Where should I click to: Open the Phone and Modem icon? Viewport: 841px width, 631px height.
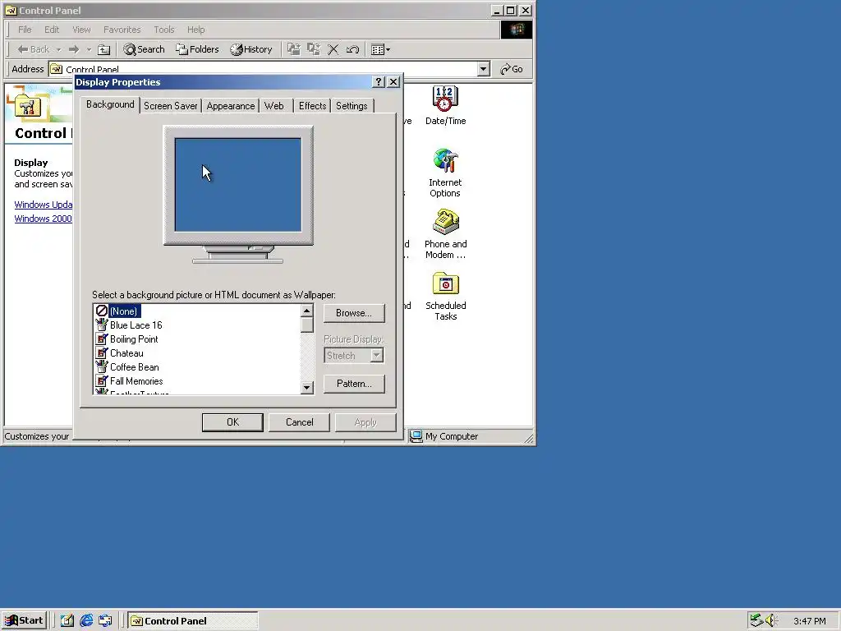[445, 234]
